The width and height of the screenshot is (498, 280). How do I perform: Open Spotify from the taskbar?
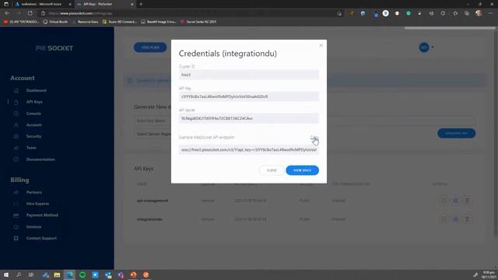[x=82, y=275]
